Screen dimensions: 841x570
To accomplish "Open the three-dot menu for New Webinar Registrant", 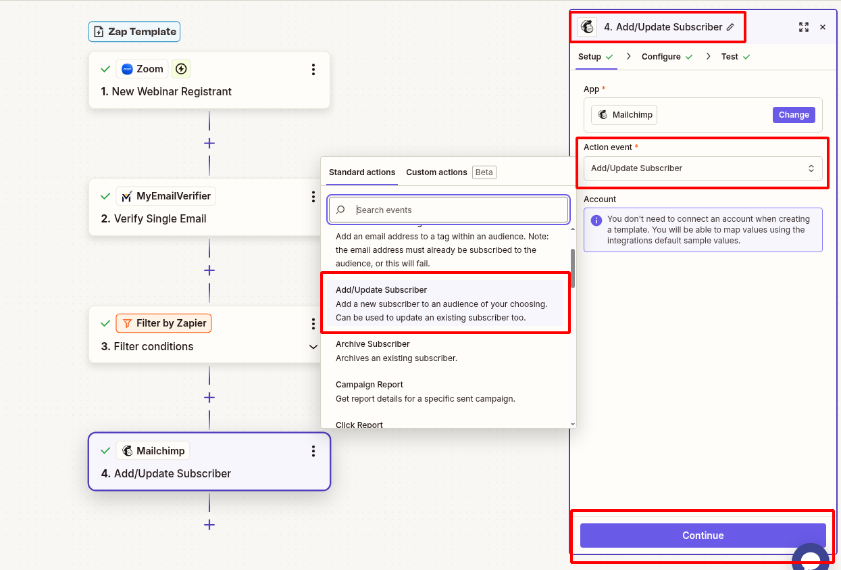I will [313, 69].
